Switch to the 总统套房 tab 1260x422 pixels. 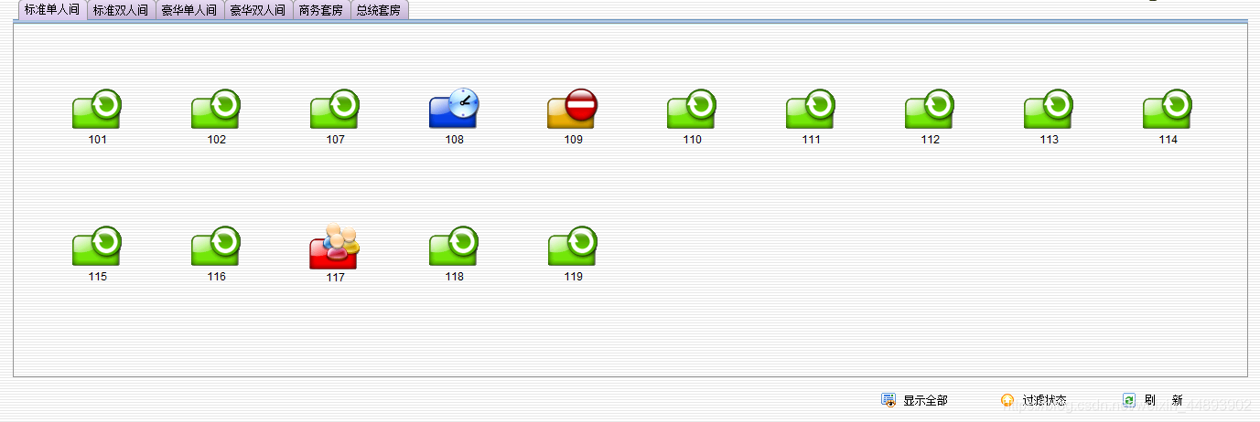(379, 11)
